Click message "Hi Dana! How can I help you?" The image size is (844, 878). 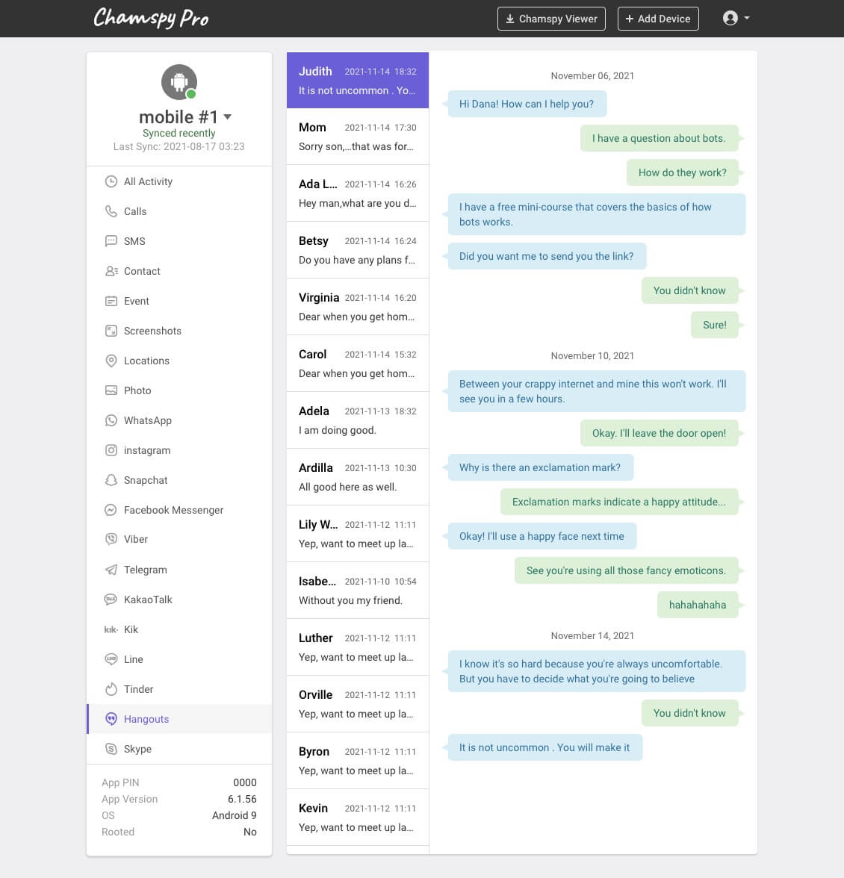pyautogui.click(x=527, y=104)
